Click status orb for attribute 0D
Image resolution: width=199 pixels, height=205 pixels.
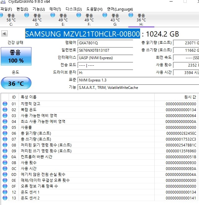pos(5,174)
